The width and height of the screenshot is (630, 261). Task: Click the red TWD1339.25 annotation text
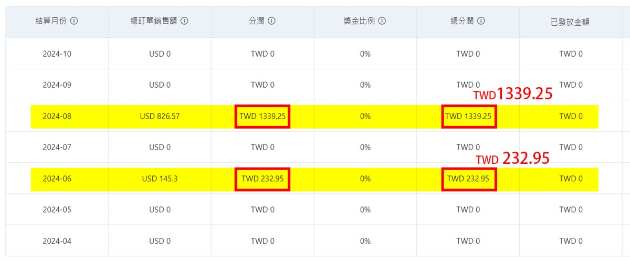(513, 95)
